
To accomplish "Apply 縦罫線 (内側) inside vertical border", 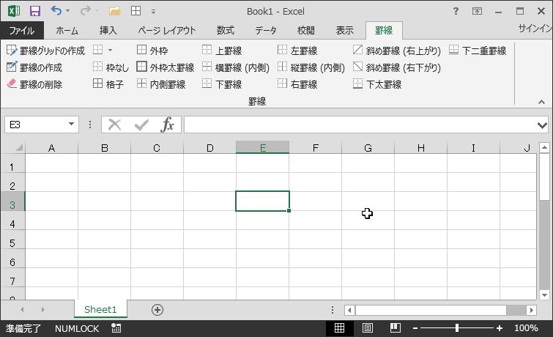I will pos(311,67).
